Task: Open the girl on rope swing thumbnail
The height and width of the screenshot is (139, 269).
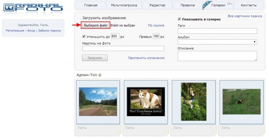Action: [194, 102]
